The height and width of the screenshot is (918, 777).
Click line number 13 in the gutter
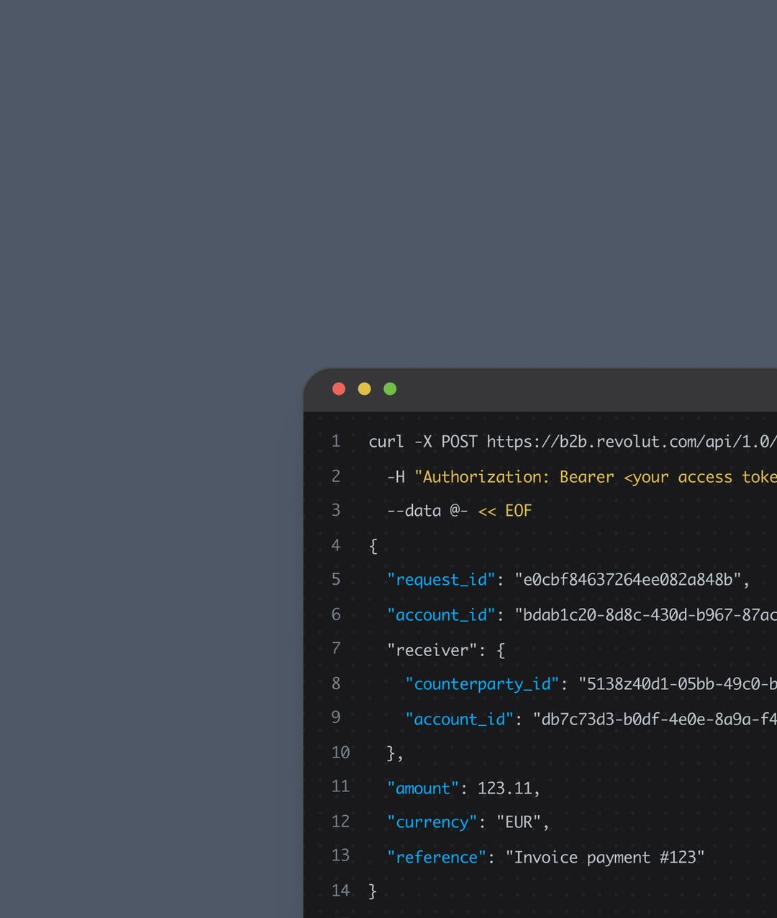[x=340, y=855]
